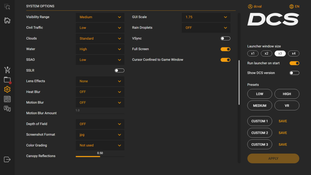Image resolution: width=311 pixels, height=175 pixels.
Task: Select the x2 launcher window size
Action: (267, 54)
